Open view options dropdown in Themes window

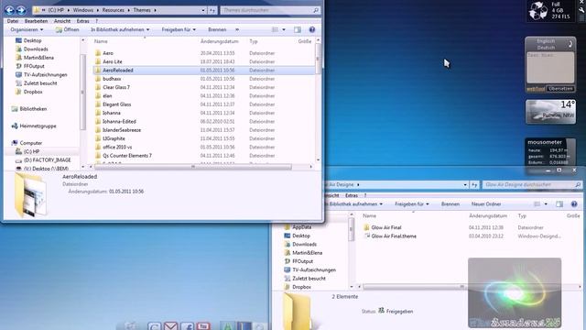click(x=284, y=29)
